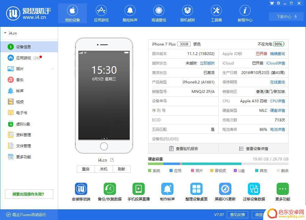Click the i4 爱思助手 logo
This screenshot has width=306, height=220.
(x=28, y=13)
